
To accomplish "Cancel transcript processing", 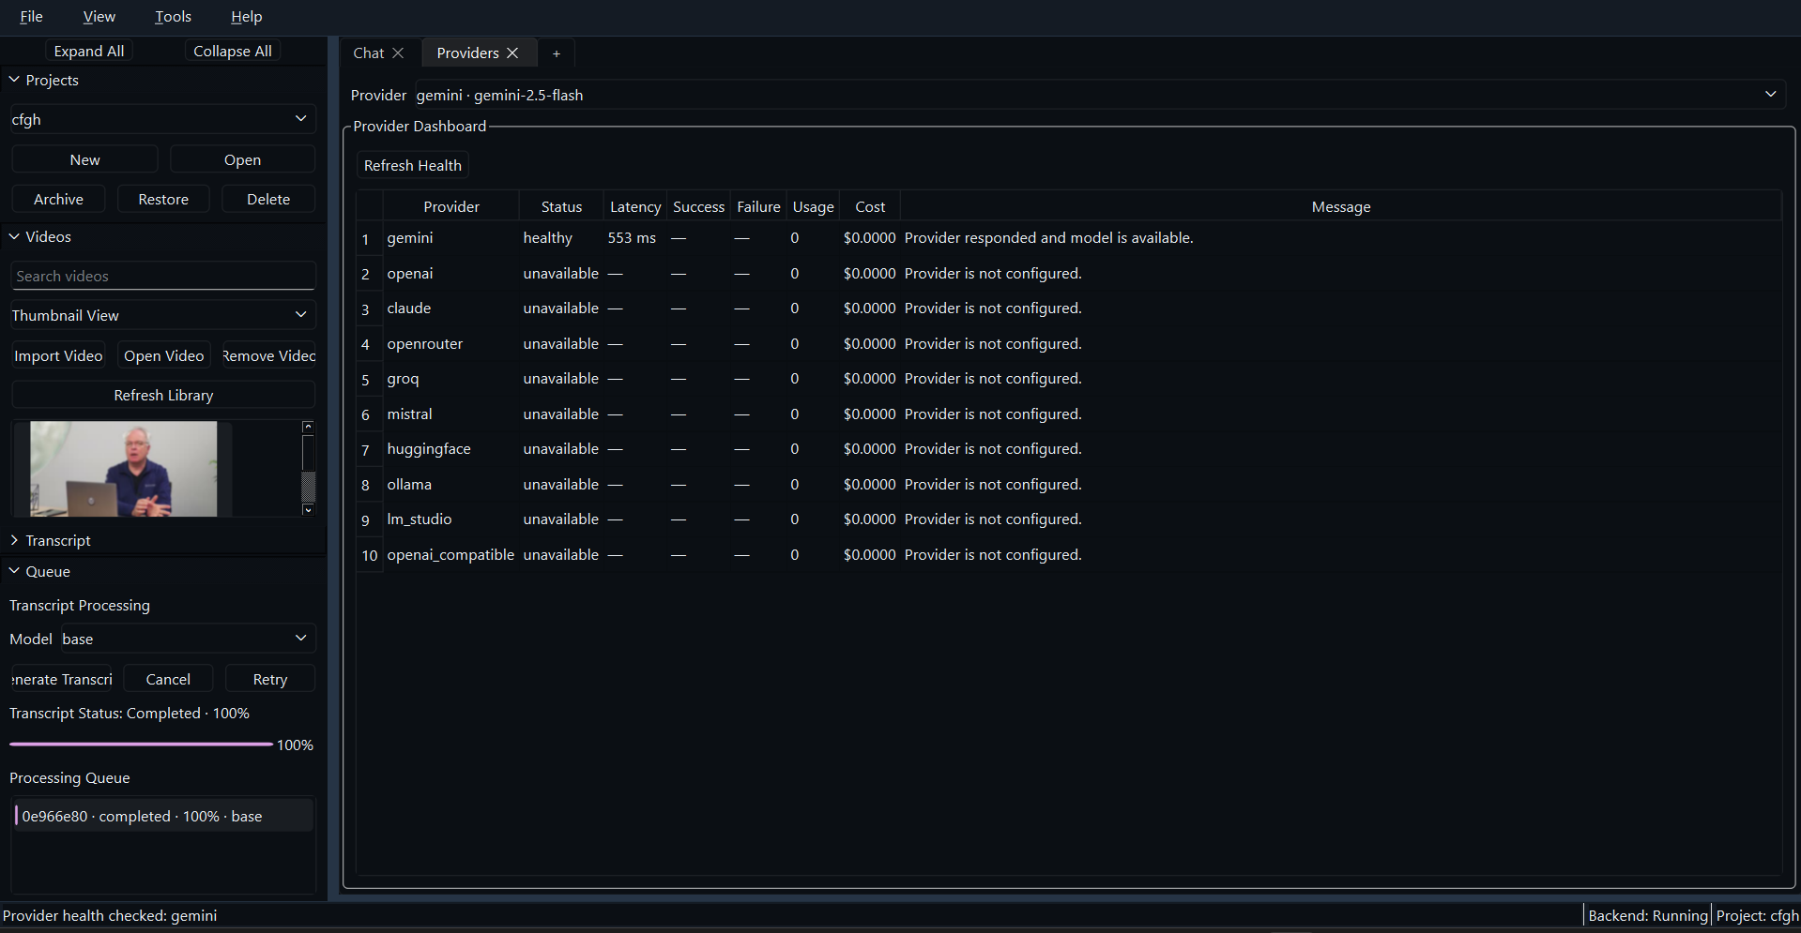I will click(168, 679).
